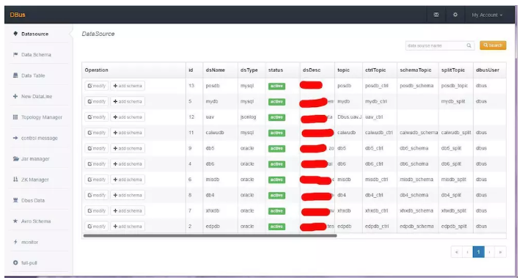
Task: Click modify for the db5 row
Action: pos(97,148)
